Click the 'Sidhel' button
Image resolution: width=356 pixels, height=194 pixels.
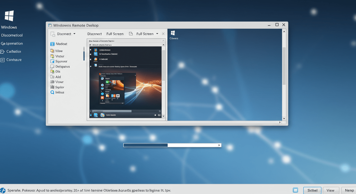tap(312, 190)
